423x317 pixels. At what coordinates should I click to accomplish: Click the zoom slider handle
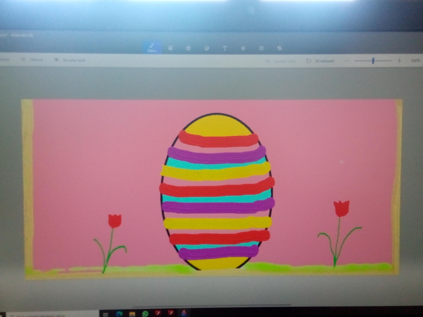point(373,61)
